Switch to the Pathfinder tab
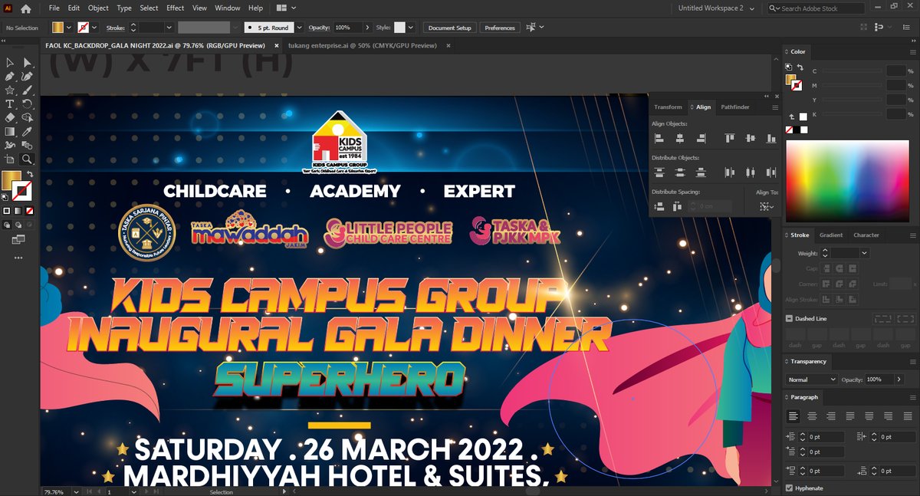 pyautogui.click(x=735, y=107)
